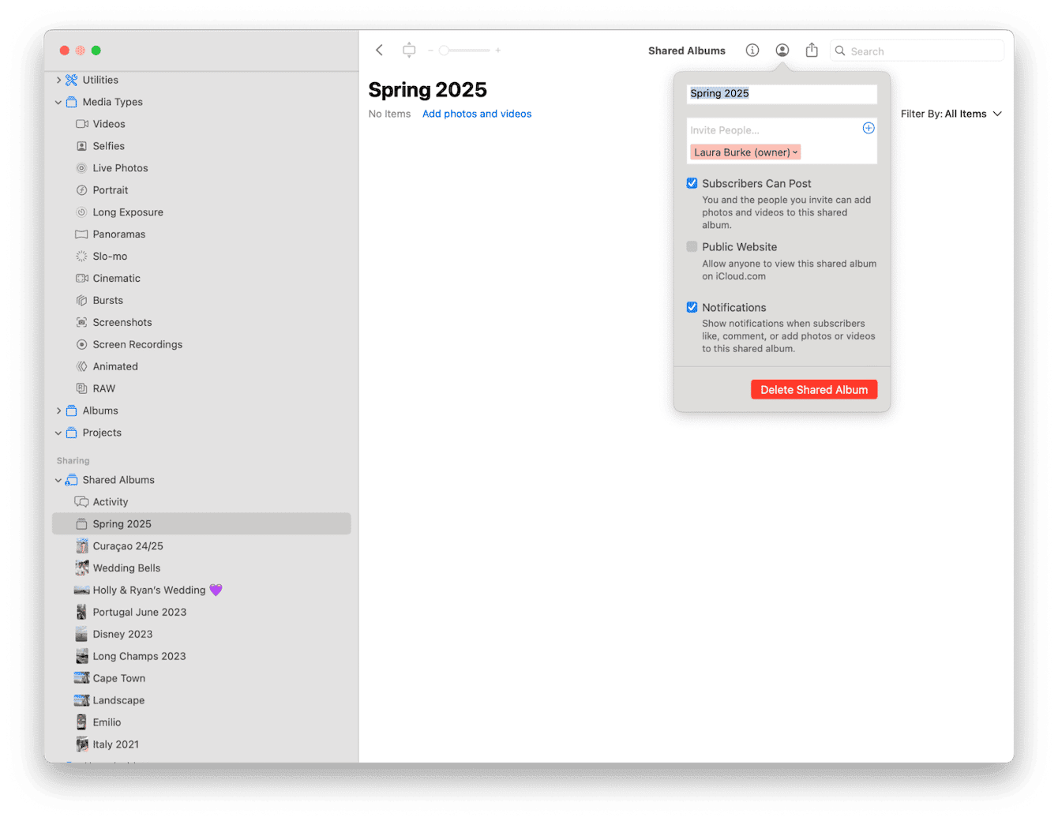Image resolution: width=1058 pixels, height=821 pixels.
Task: Open the Curaçao 24/25 shared album
Action: pos(127,546)
